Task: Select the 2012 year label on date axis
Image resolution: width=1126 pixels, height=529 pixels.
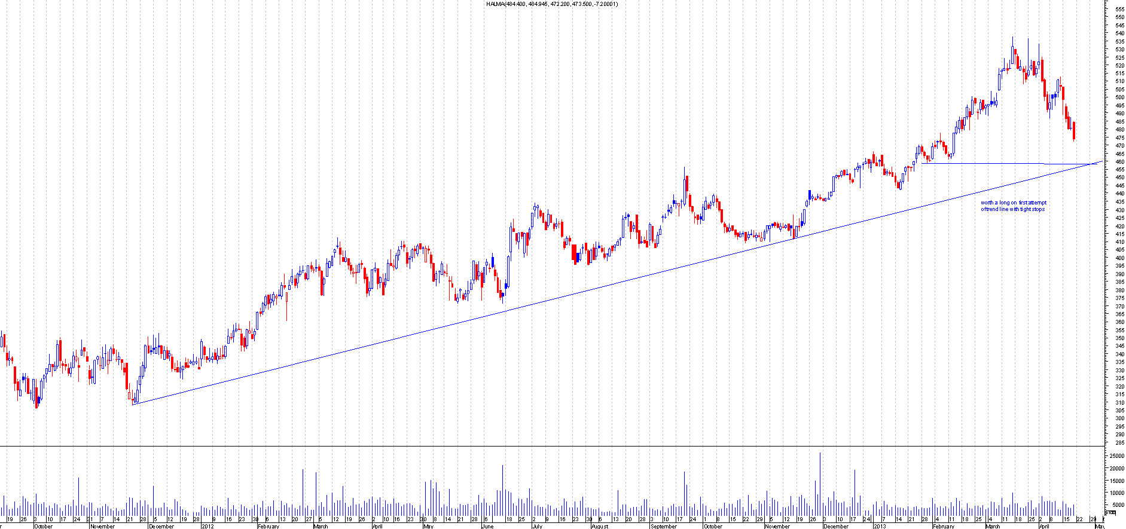Action: (207, 527)
